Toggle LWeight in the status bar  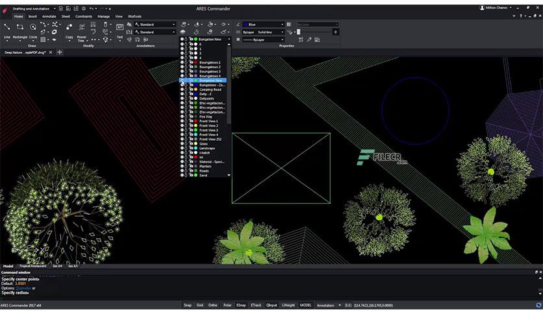click(288, 305)
